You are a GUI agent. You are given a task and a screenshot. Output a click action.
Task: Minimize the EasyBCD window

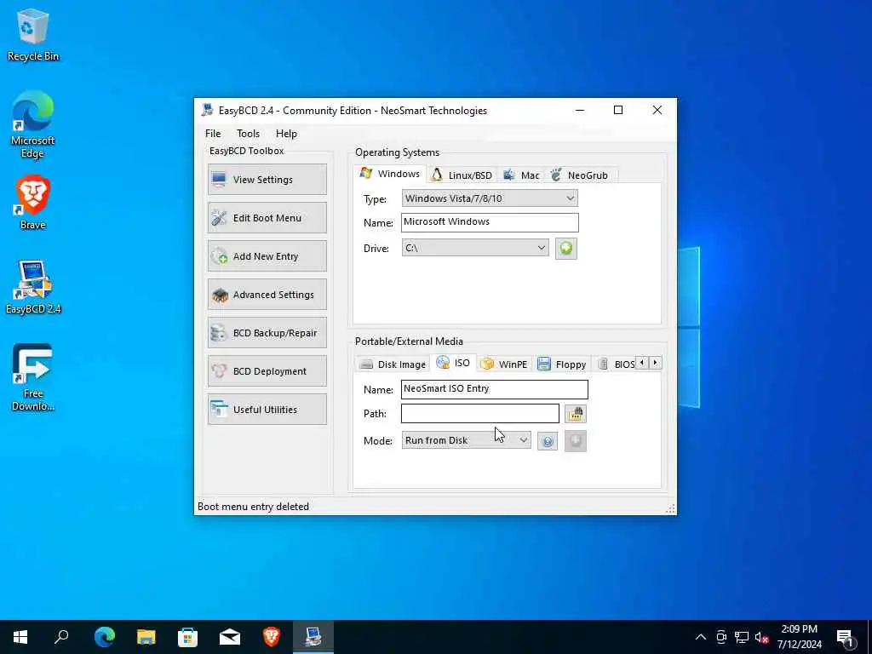pyautogui.click(x=580, y=110)
